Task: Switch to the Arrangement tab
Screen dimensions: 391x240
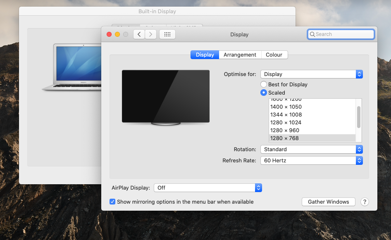Action: click(240, 55)
